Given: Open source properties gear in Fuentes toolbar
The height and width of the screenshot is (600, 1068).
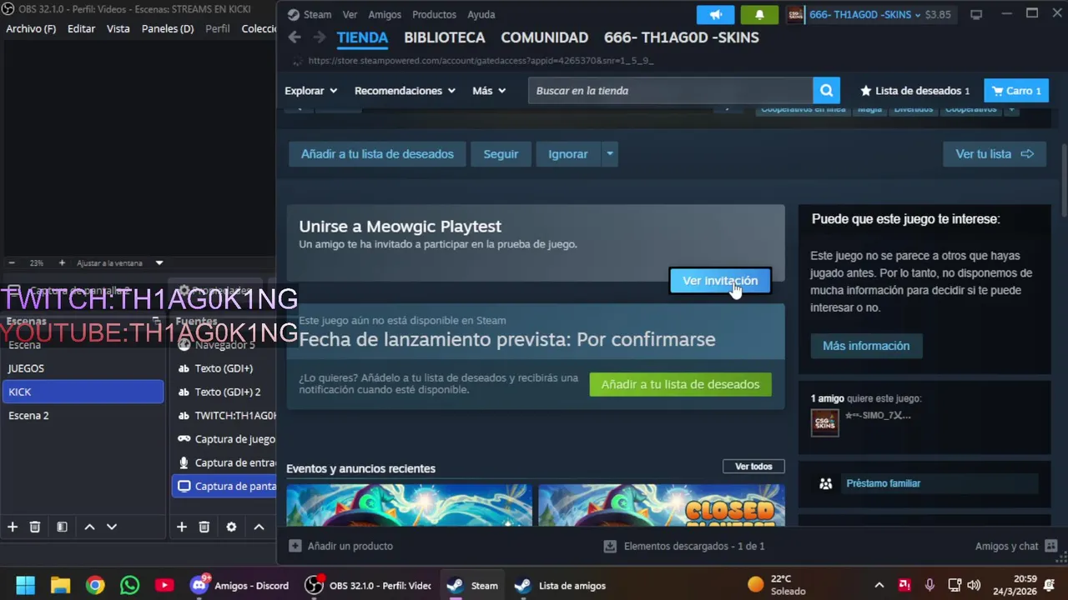Looking at the screenshot, I should [231, 527].
